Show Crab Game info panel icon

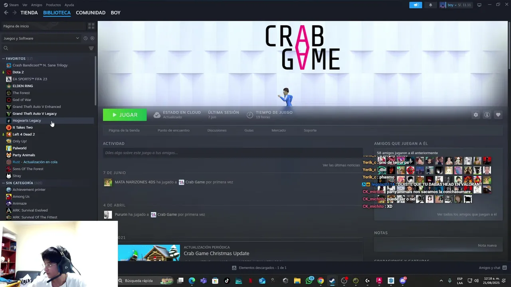pos(487,115)
